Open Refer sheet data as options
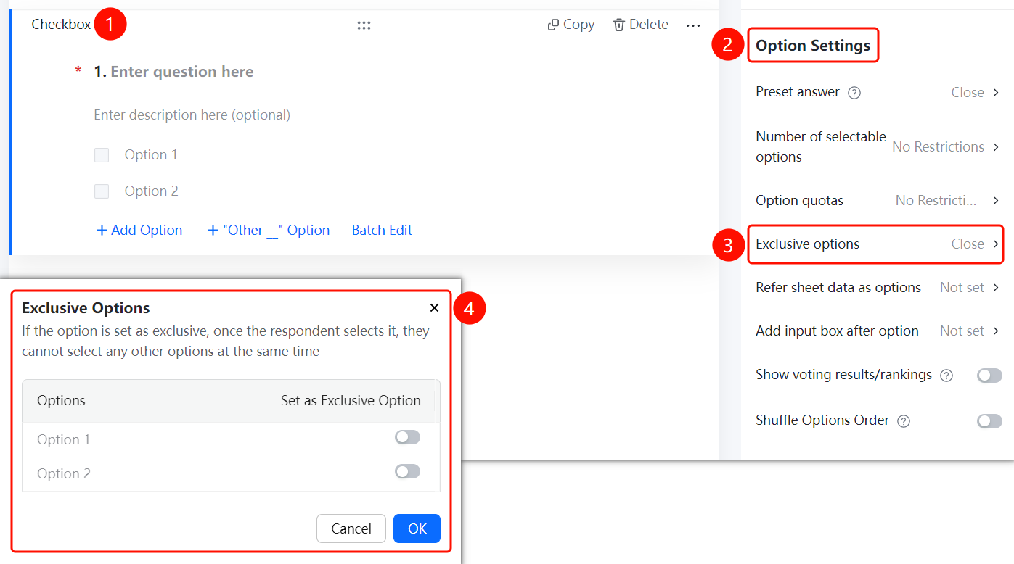The height and width of the screenshot is (564, 1014). pos(876,288)
